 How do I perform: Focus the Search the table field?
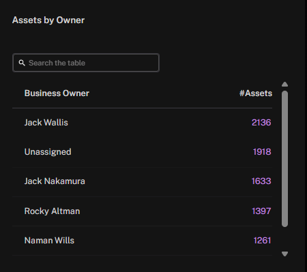click(x=86, y=63)
